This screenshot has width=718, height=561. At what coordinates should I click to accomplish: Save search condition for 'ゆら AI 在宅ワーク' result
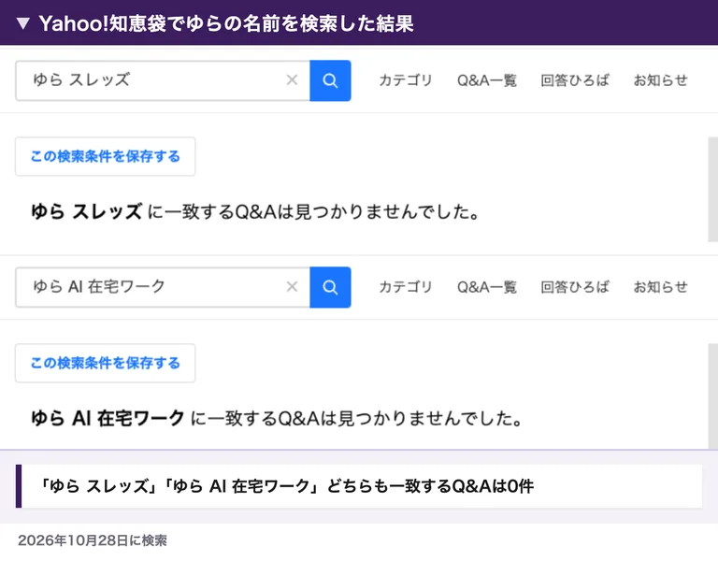pos(106,363)
